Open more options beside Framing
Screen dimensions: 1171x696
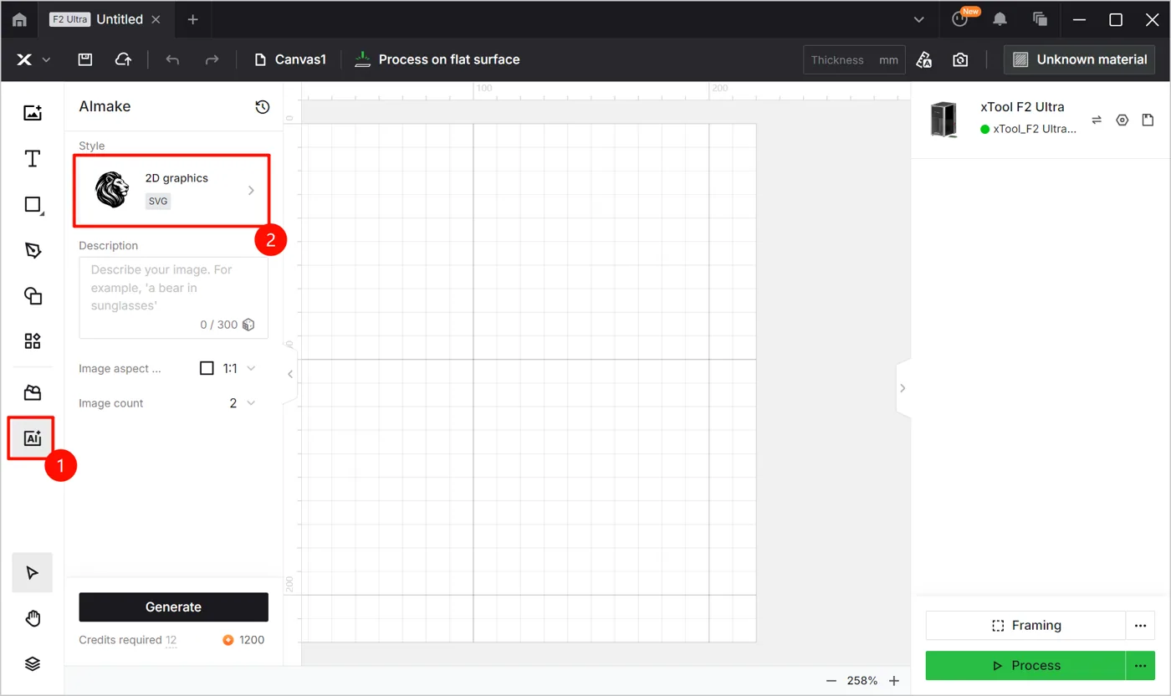pos(1140,625)
